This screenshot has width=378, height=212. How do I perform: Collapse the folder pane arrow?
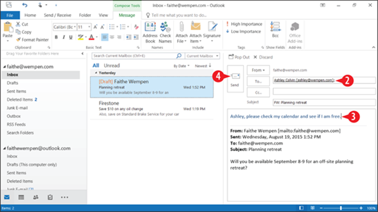click(82, 54)
